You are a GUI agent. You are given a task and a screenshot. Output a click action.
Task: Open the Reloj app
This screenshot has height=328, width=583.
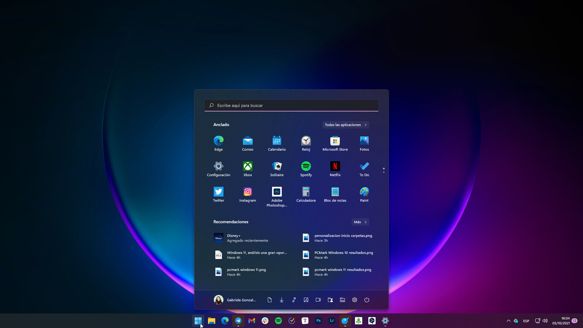pyautogui.click(x=306, y=141)
